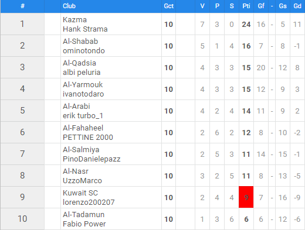This screenshot has height=230, width=305.
Task: Select Kazma's 24 points cell
Action: click(x=246, y=24)
